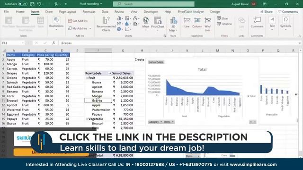Switch to the Design tab
The image size is (303, 170).
tap(215, 12)
